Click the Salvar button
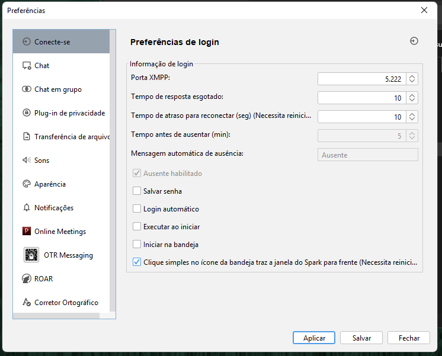Viewport: 442px width, 356px height. point(361,338)
